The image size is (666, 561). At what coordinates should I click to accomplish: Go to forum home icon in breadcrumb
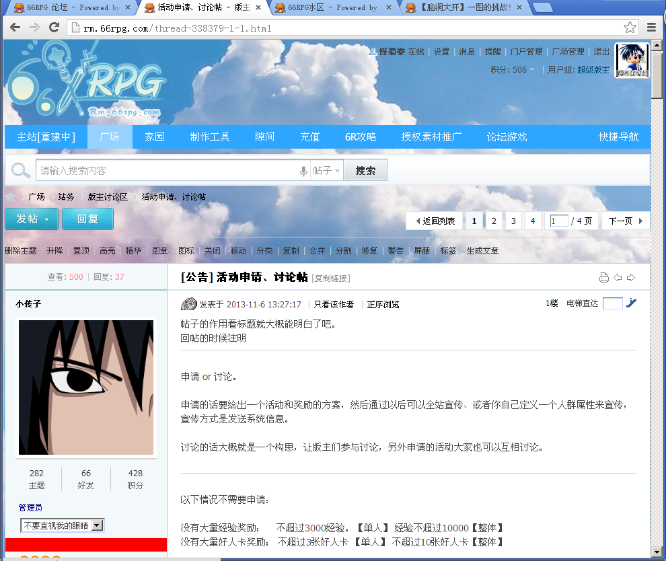10,196
